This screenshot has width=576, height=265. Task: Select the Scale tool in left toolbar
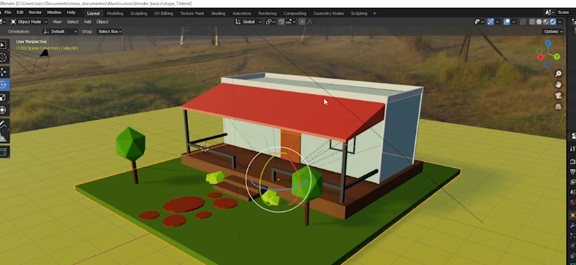pyautogui.click(x=4, y=97)
